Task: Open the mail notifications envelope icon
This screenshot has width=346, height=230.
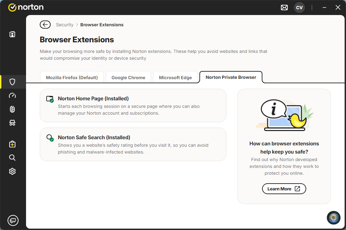Action: tap(284, 8)
